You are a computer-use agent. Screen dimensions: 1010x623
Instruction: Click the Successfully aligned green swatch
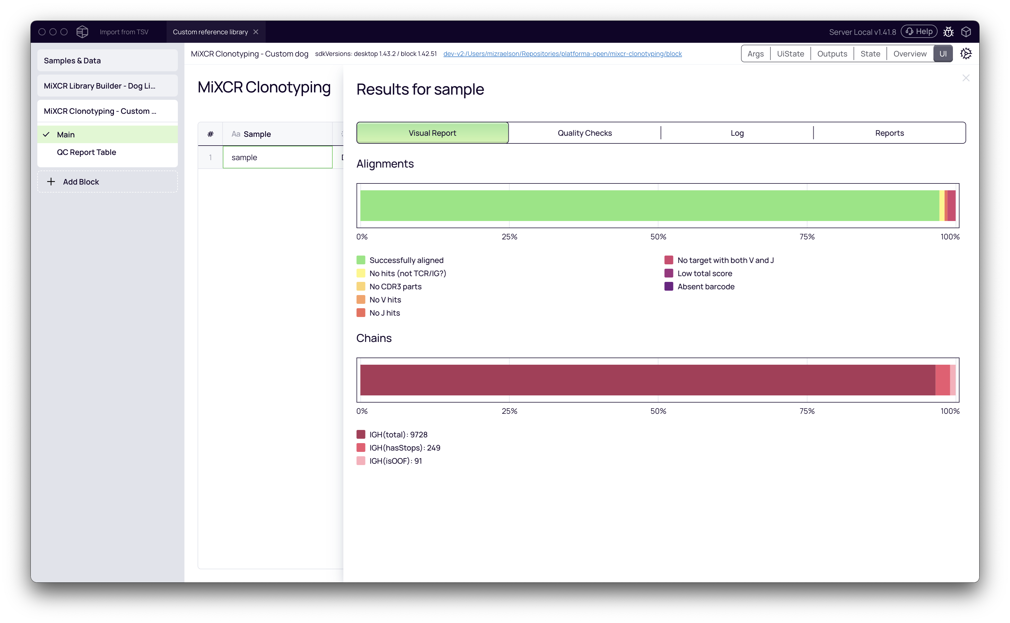[361, 260]
